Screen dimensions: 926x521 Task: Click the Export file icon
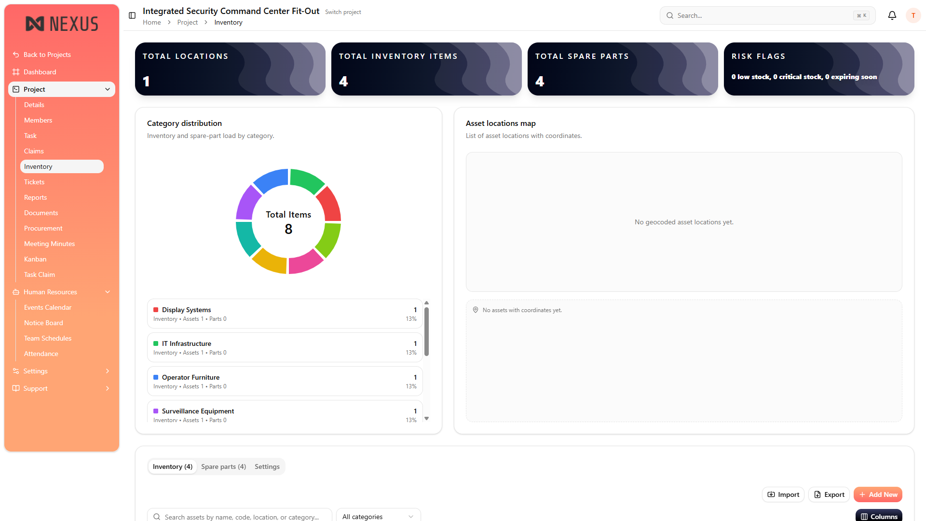point(817,494)
